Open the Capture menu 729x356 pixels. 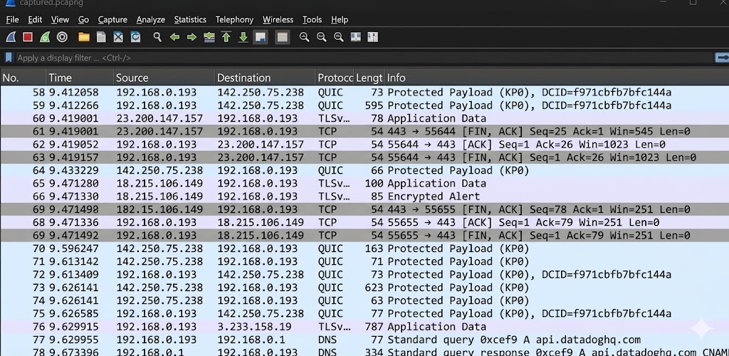(112, 19)
